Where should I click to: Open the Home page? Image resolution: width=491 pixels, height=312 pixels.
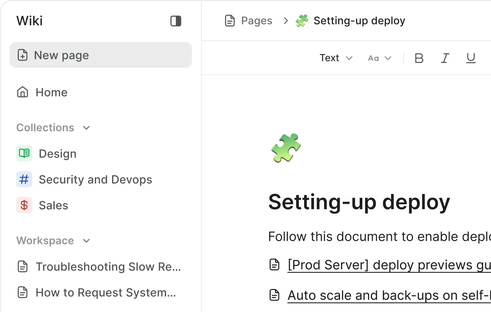tap(51, 92)
